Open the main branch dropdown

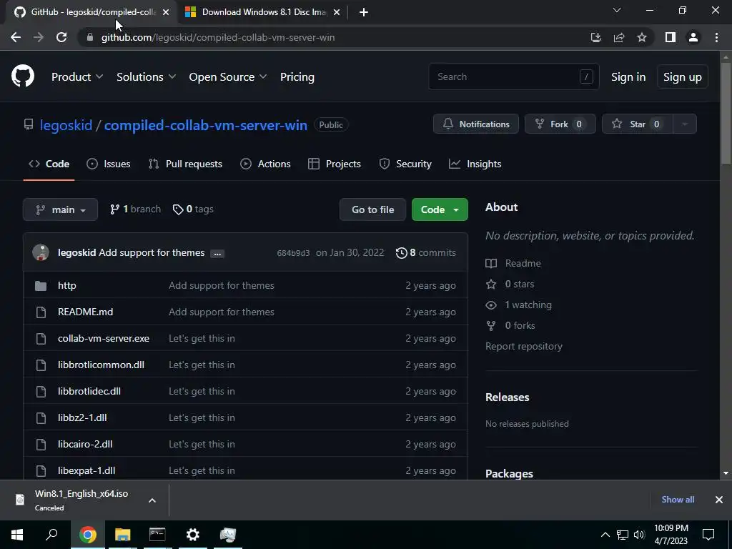pyautogui.click(x=60, y=209)
